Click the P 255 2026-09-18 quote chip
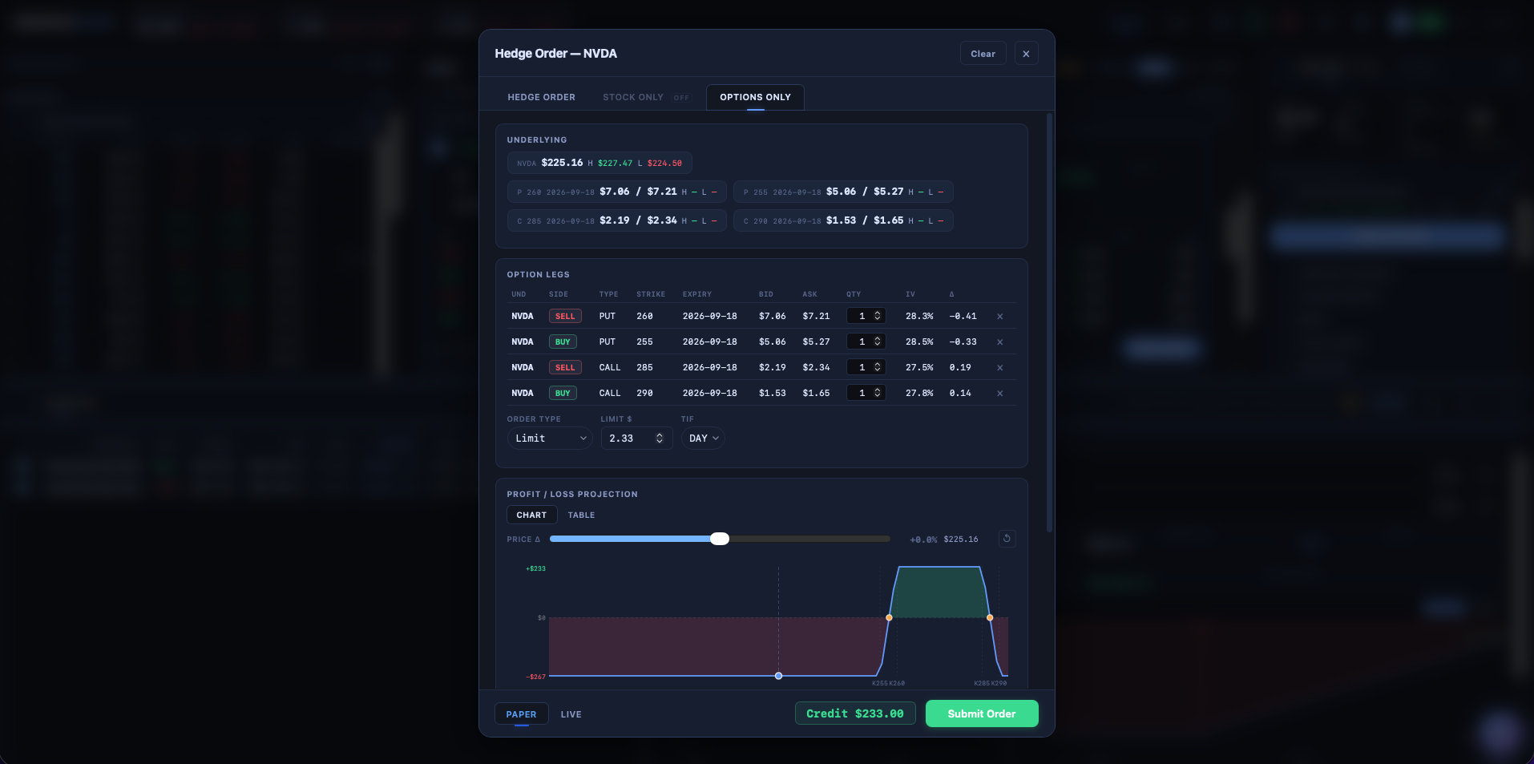 (x=843, y=192)
